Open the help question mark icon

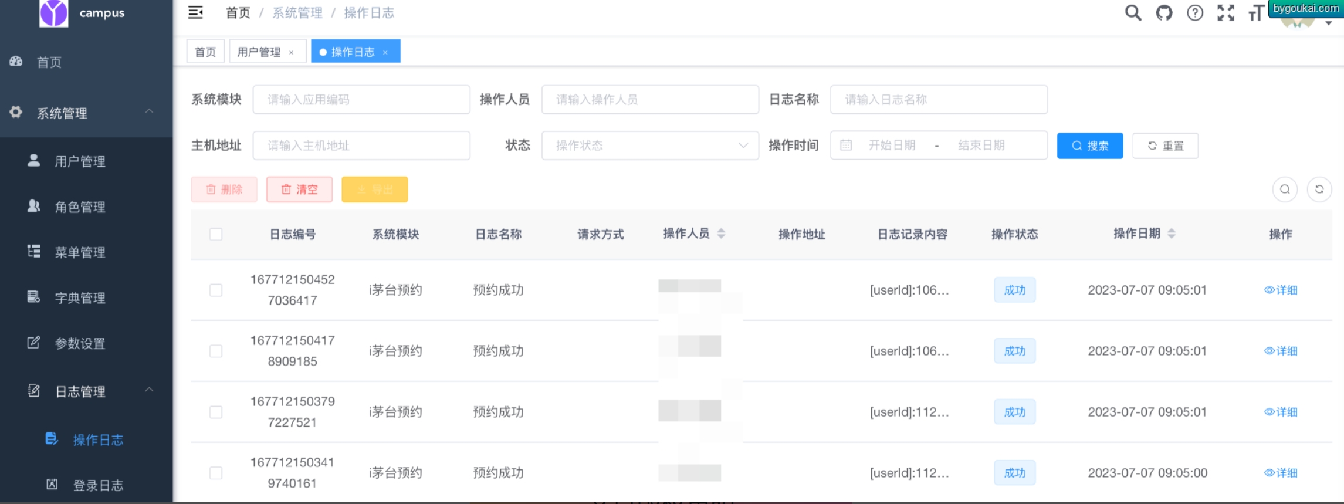tap(1195, 12)
